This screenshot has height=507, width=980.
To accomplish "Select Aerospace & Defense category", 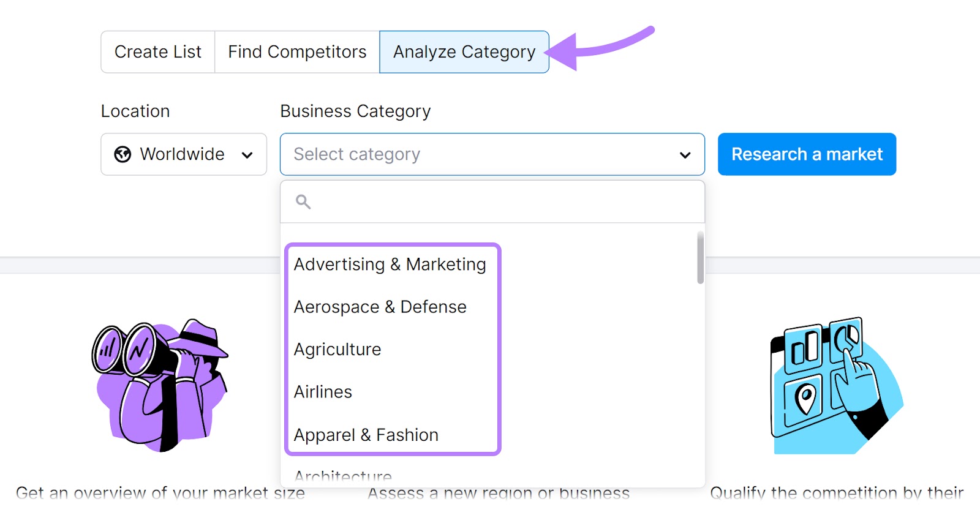I will coord(380,307).
